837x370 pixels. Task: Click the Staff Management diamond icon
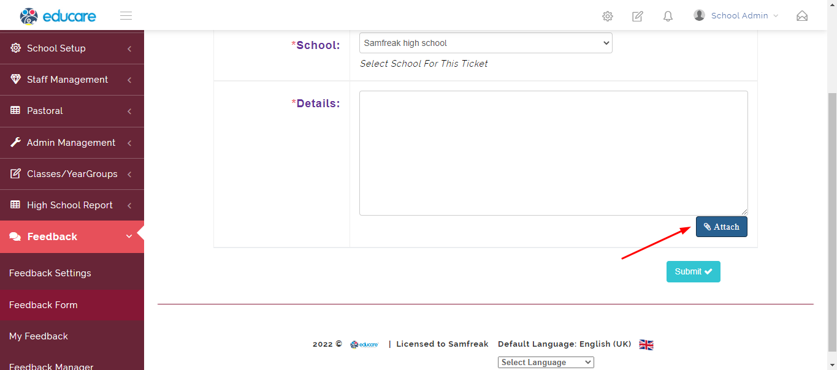pyautogui.click(x=16, y=79)
